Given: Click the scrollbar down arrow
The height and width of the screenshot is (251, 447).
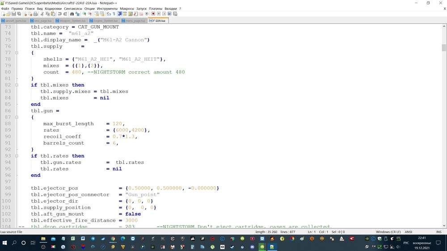Looking at the screenshot, I should pyautogui.click(x=444, y=226).
